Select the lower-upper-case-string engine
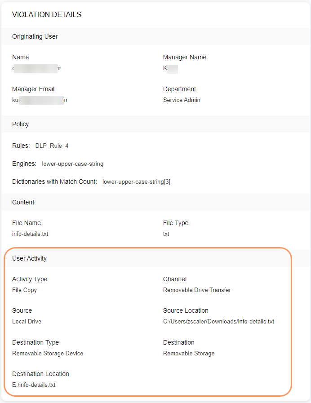This screenshot has height=403, width=311. (x=72, y=164)
